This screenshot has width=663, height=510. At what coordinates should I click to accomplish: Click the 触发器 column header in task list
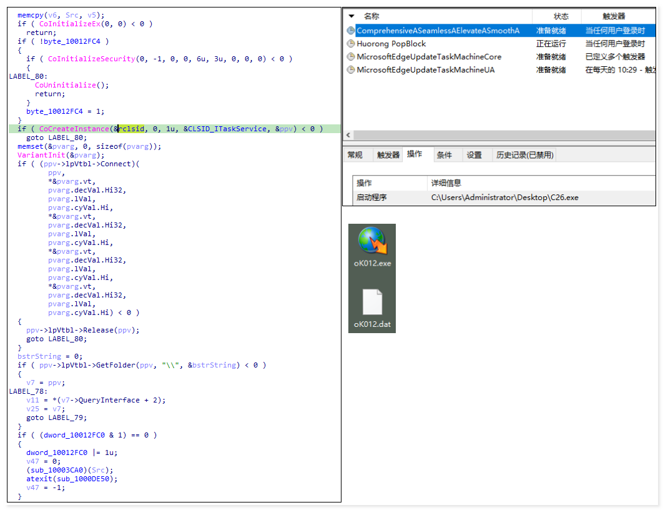point(614,16)
